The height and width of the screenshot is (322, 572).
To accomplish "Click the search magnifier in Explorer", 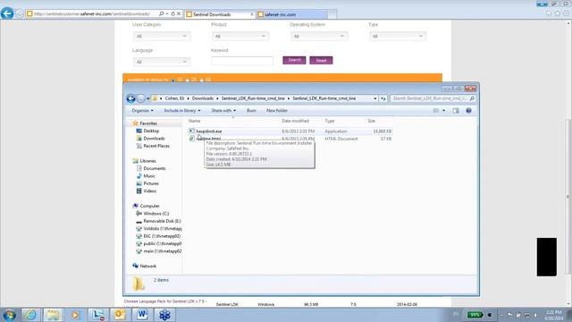I will (x=472, y=98).
